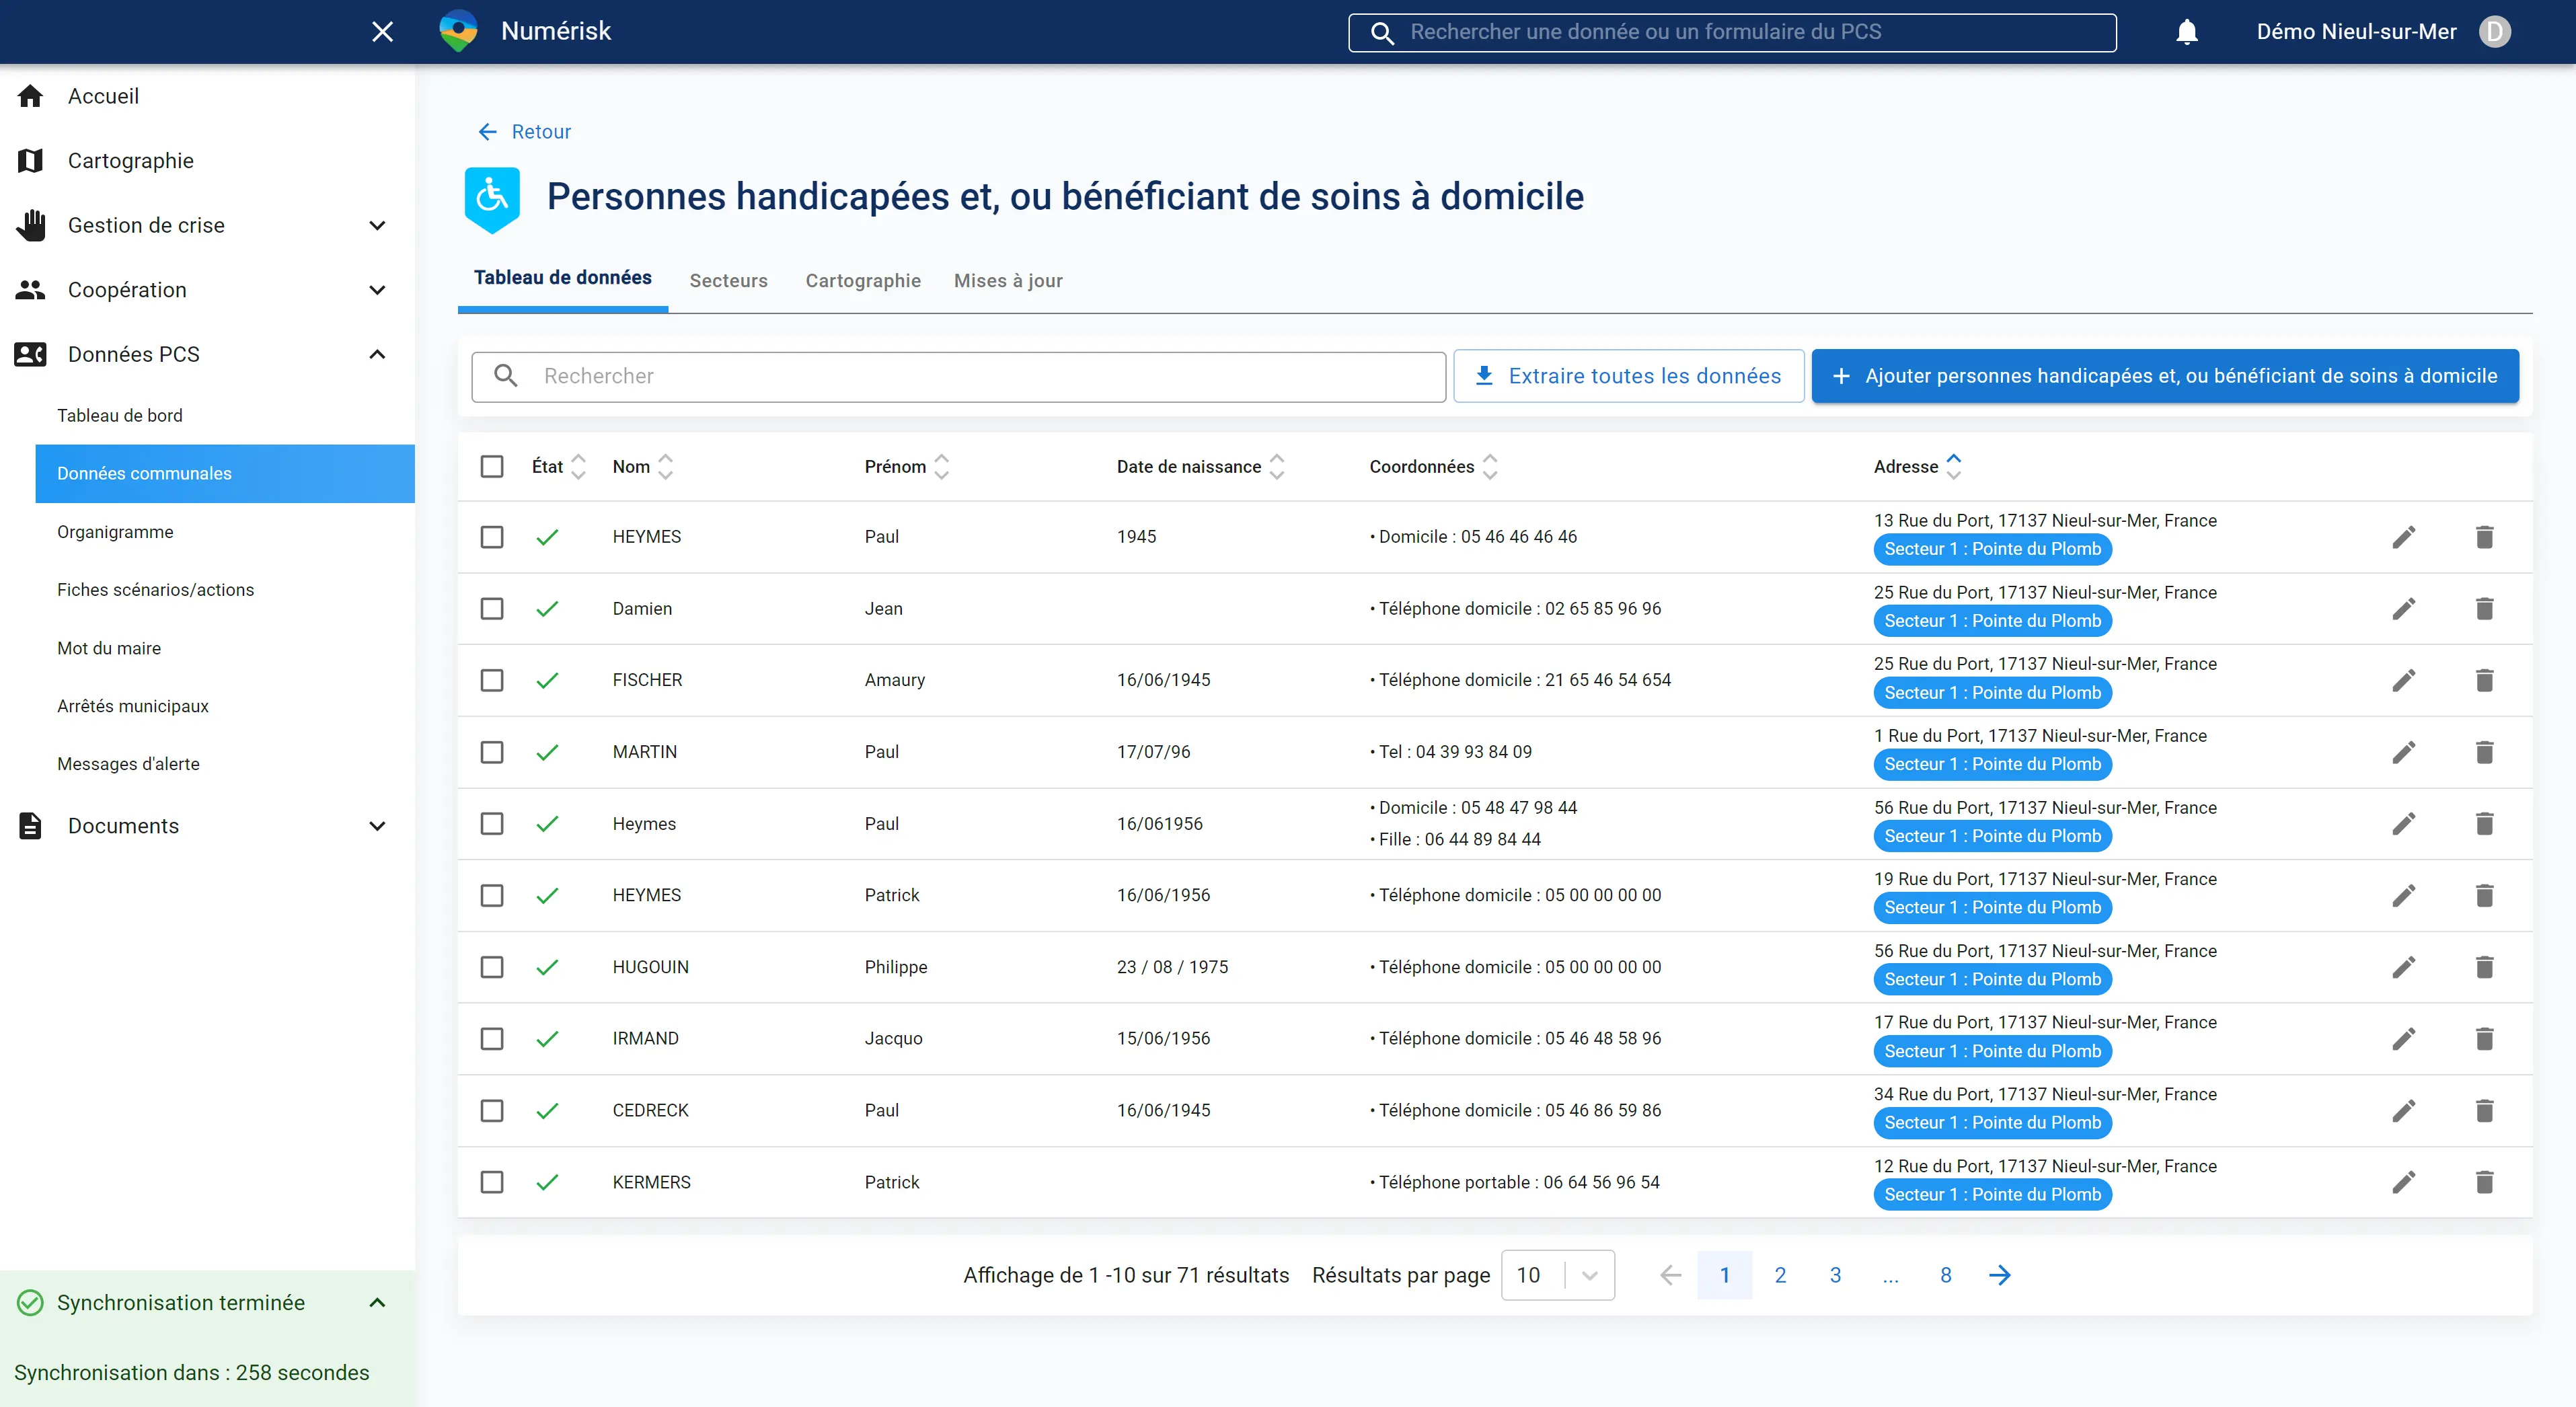Go to page 3
2576x1407 pixels.
click(1835, 1275)
